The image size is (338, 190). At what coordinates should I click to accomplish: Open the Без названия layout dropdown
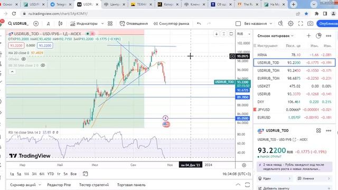pos(258,23)
